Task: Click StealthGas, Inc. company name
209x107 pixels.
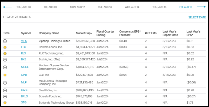Action: coord(48,90)
